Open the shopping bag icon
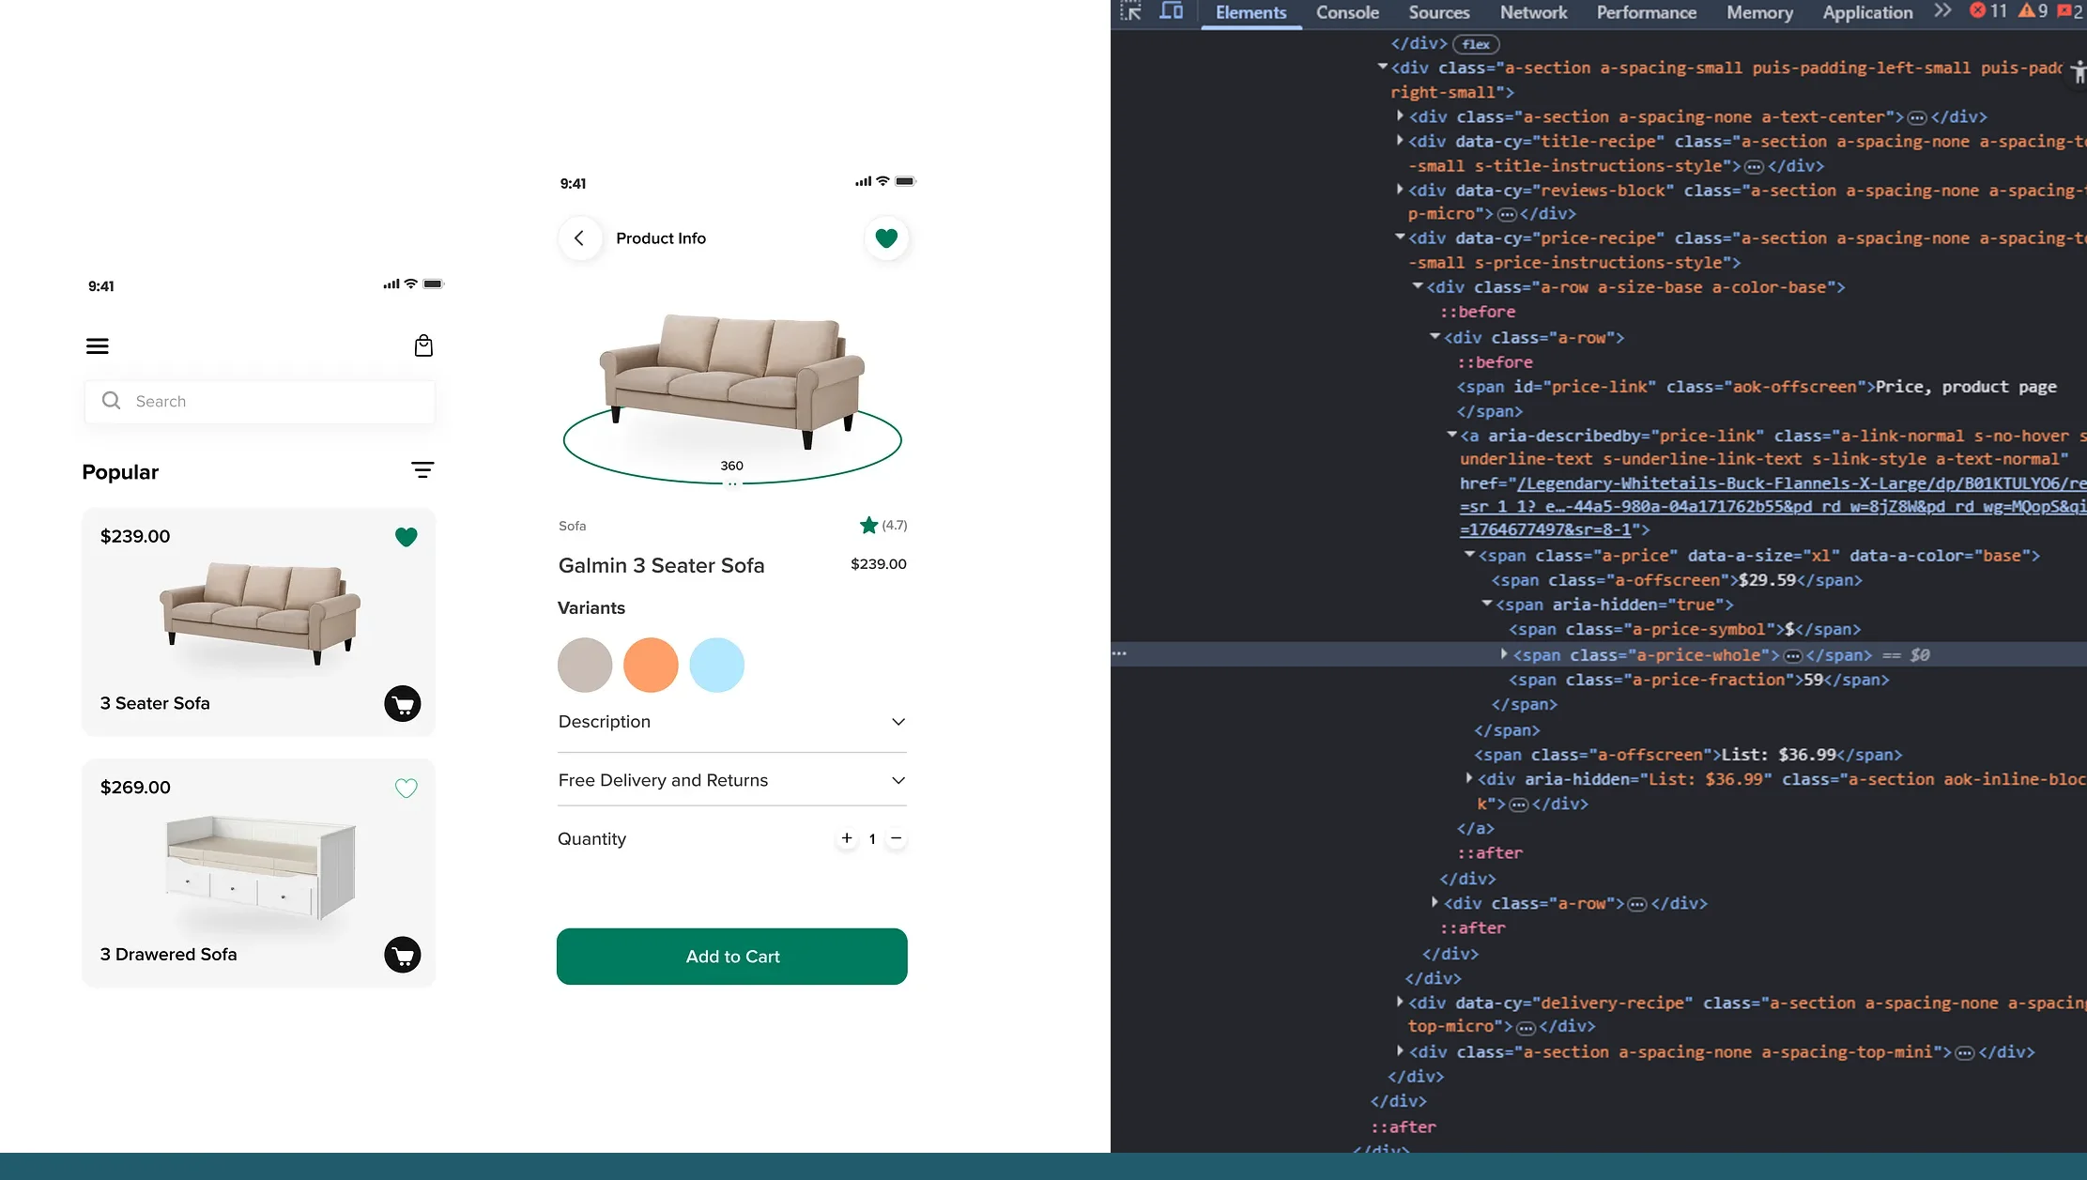Screen dimensions: 2087x1180 (423, 346)
